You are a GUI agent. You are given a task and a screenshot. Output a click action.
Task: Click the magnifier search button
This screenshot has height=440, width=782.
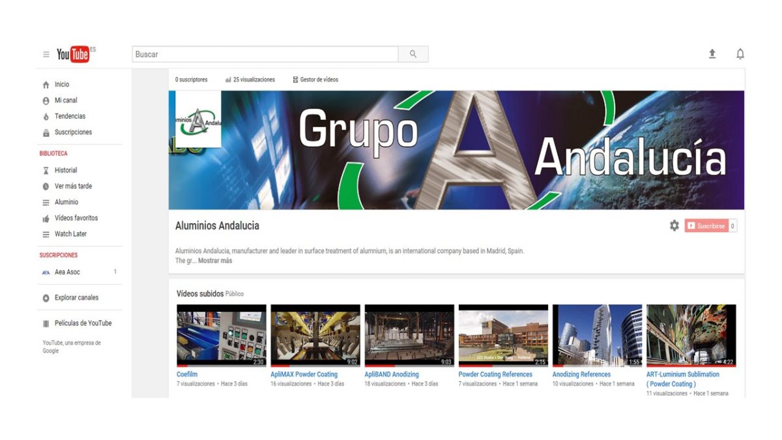413,54
